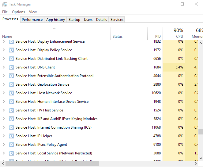
Task: Sort by the PID column header
Action: (155, 33)
